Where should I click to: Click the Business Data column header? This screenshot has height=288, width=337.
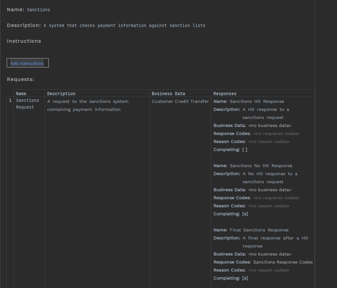tap(168, 94)
